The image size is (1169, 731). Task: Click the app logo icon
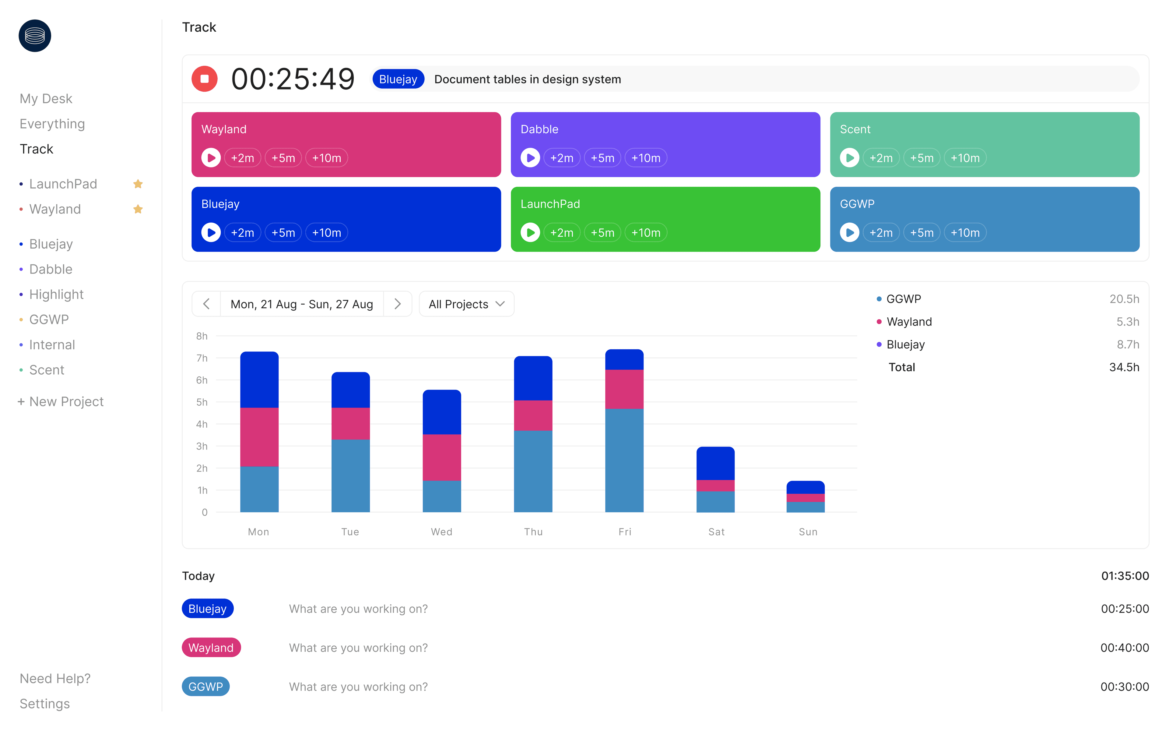coord(35,36)
